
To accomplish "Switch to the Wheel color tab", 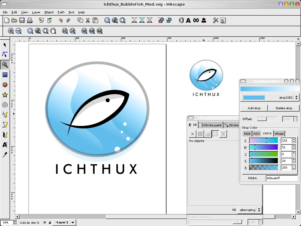I will click(279, 134).
